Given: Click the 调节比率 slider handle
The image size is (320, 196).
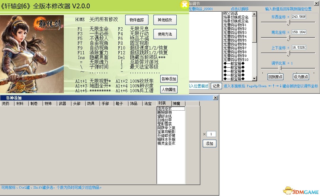Looking at the screenshot, I should [x=280, y=68].
